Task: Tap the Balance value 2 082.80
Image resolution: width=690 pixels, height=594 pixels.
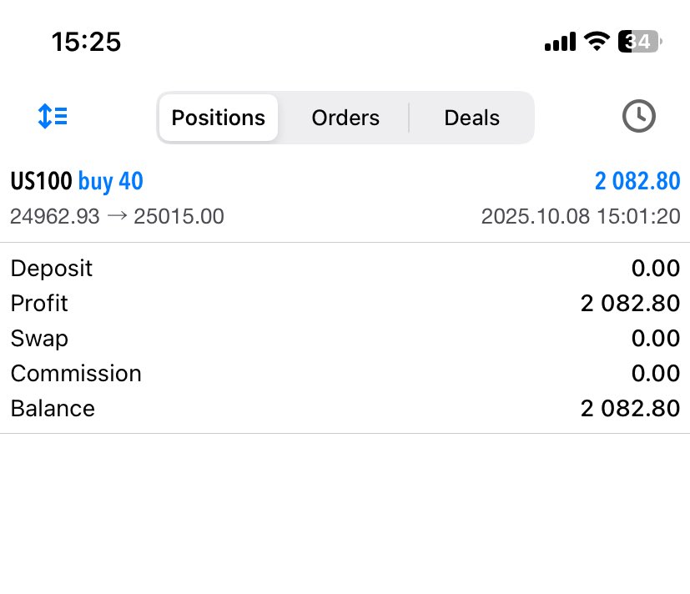Action: [630, 408]
